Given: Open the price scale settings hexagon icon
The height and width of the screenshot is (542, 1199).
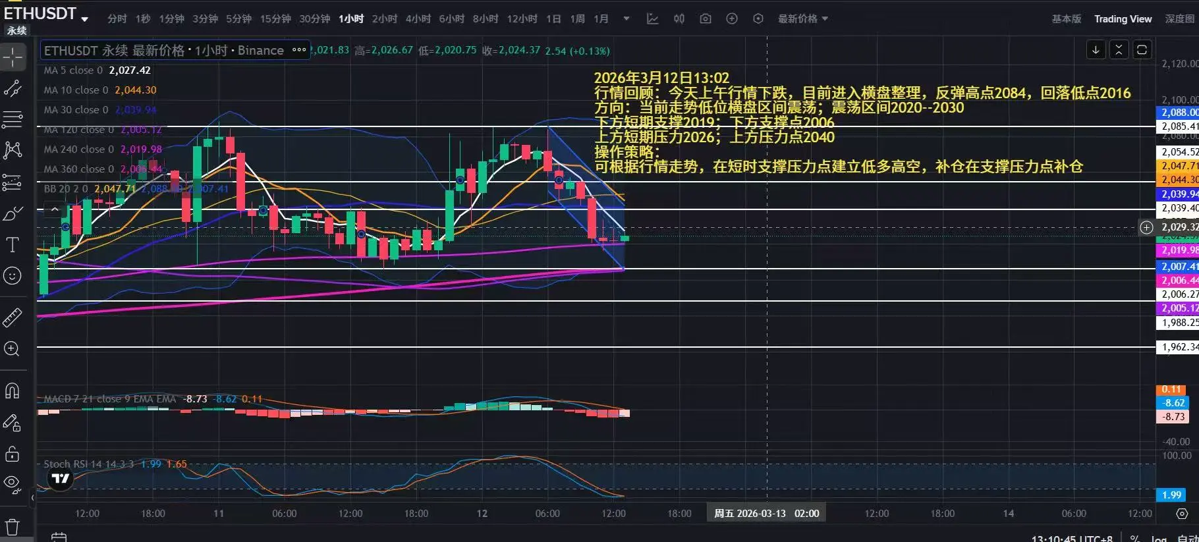Looking at the screenshot, I should [x=1183, y=514].
